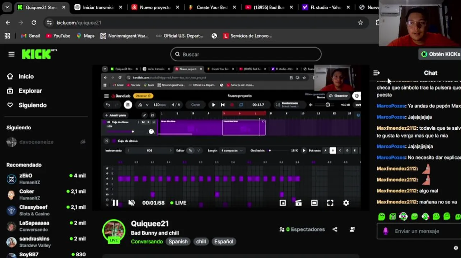461x258 pixels.
Task: Open recommended channel sandraskins
Action: point(47,242)
